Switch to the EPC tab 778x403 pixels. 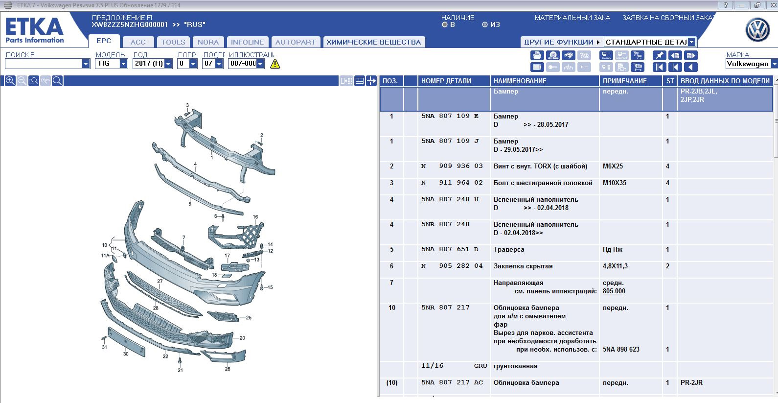[x=104, y=41]
